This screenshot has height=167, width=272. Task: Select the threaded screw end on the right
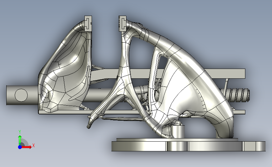(x=238, y=95)
